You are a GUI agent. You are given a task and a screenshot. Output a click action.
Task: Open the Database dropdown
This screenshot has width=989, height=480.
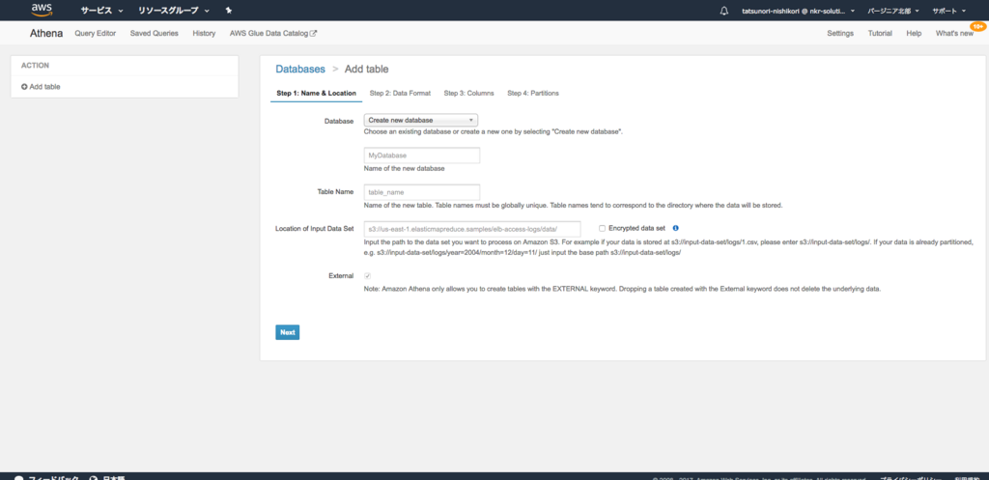(x=421, y=120)
